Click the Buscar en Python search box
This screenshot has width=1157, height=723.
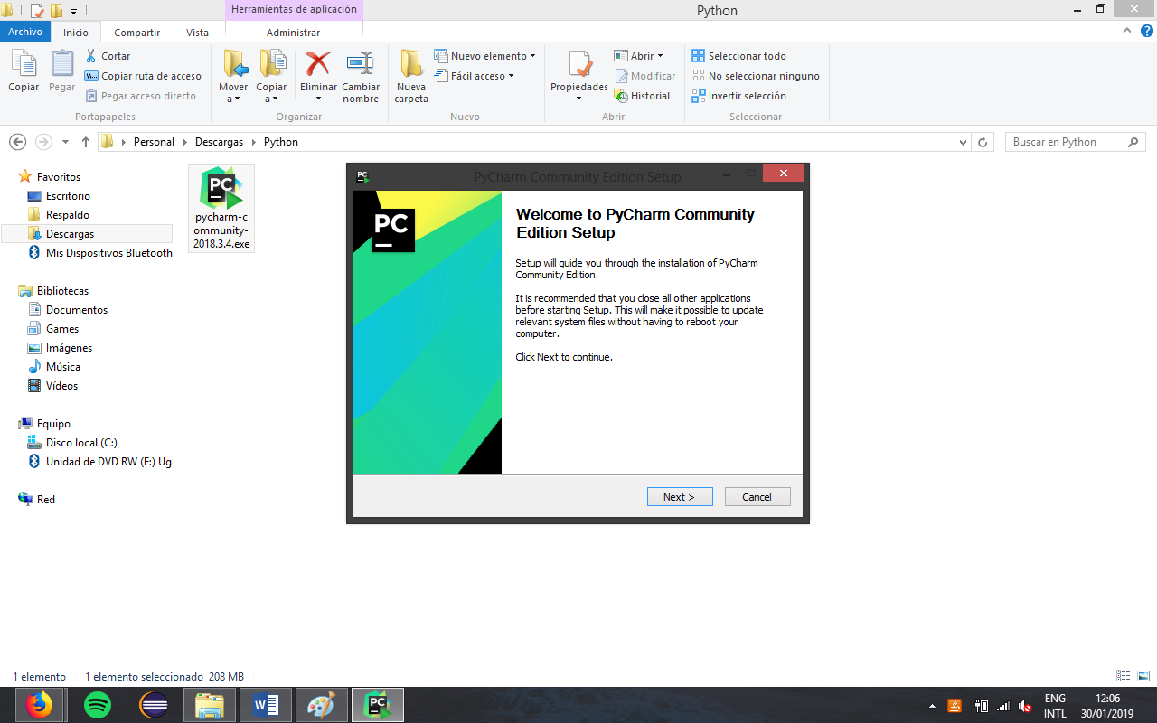(1076, 142)
